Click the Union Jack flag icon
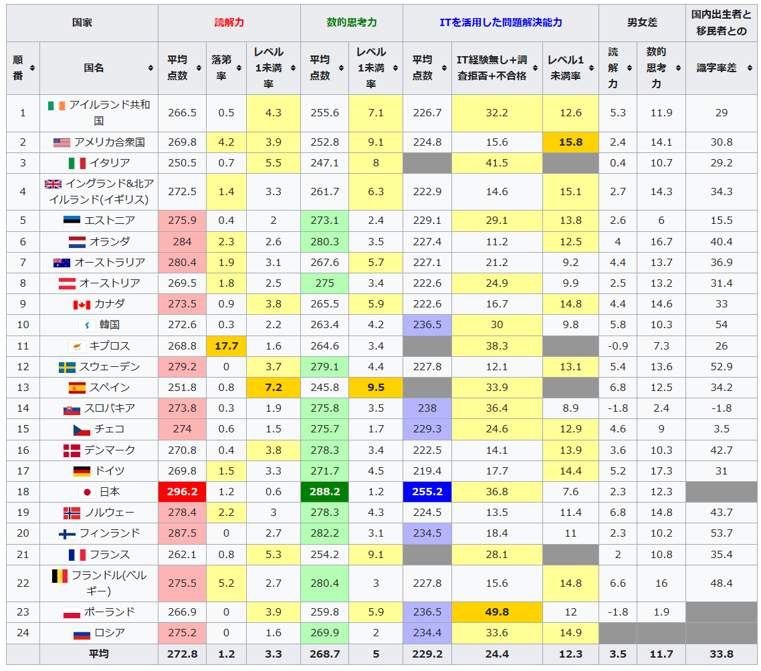This screenshot has width=761, height=671. pos(53,184)
